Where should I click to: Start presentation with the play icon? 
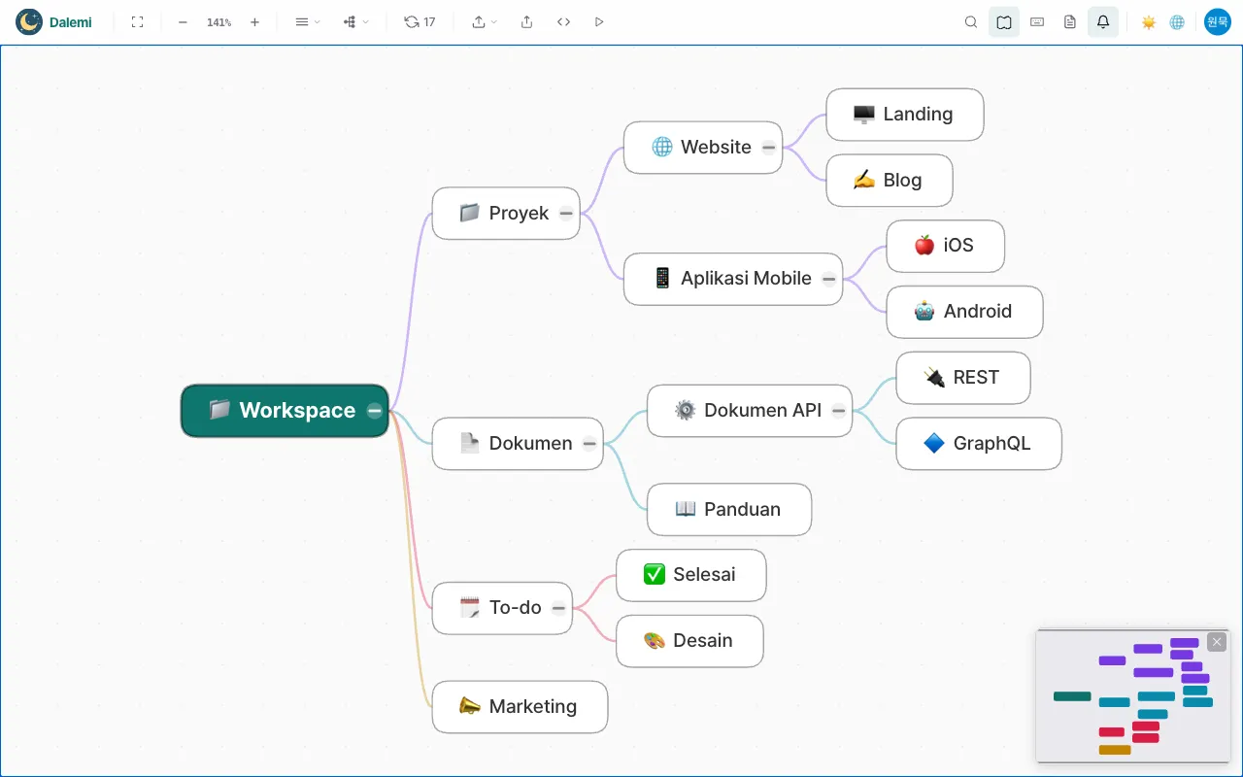pos(599,21)
